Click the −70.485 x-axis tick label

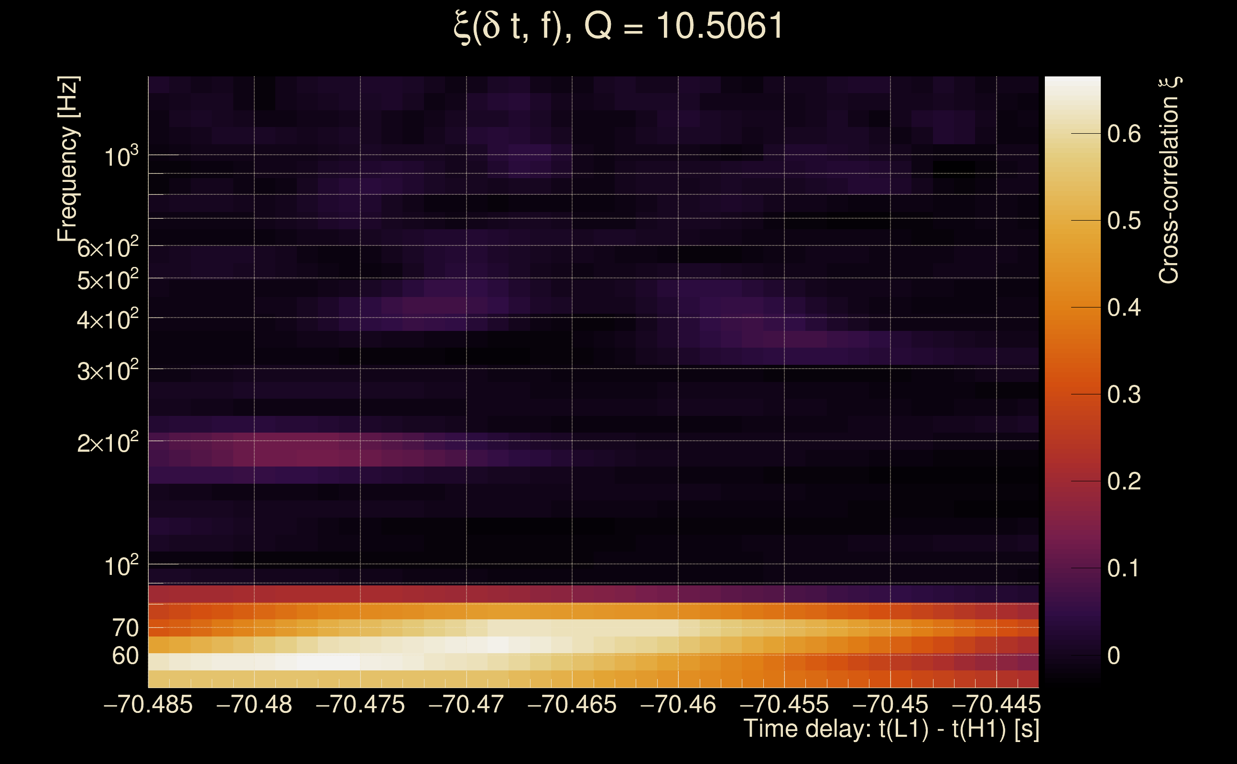point(148,704)
